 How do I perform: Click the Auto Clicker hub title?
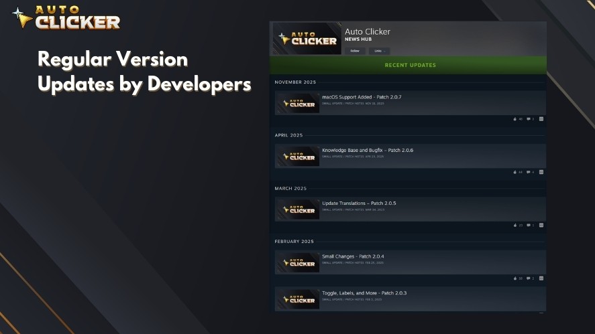(368, 32)
